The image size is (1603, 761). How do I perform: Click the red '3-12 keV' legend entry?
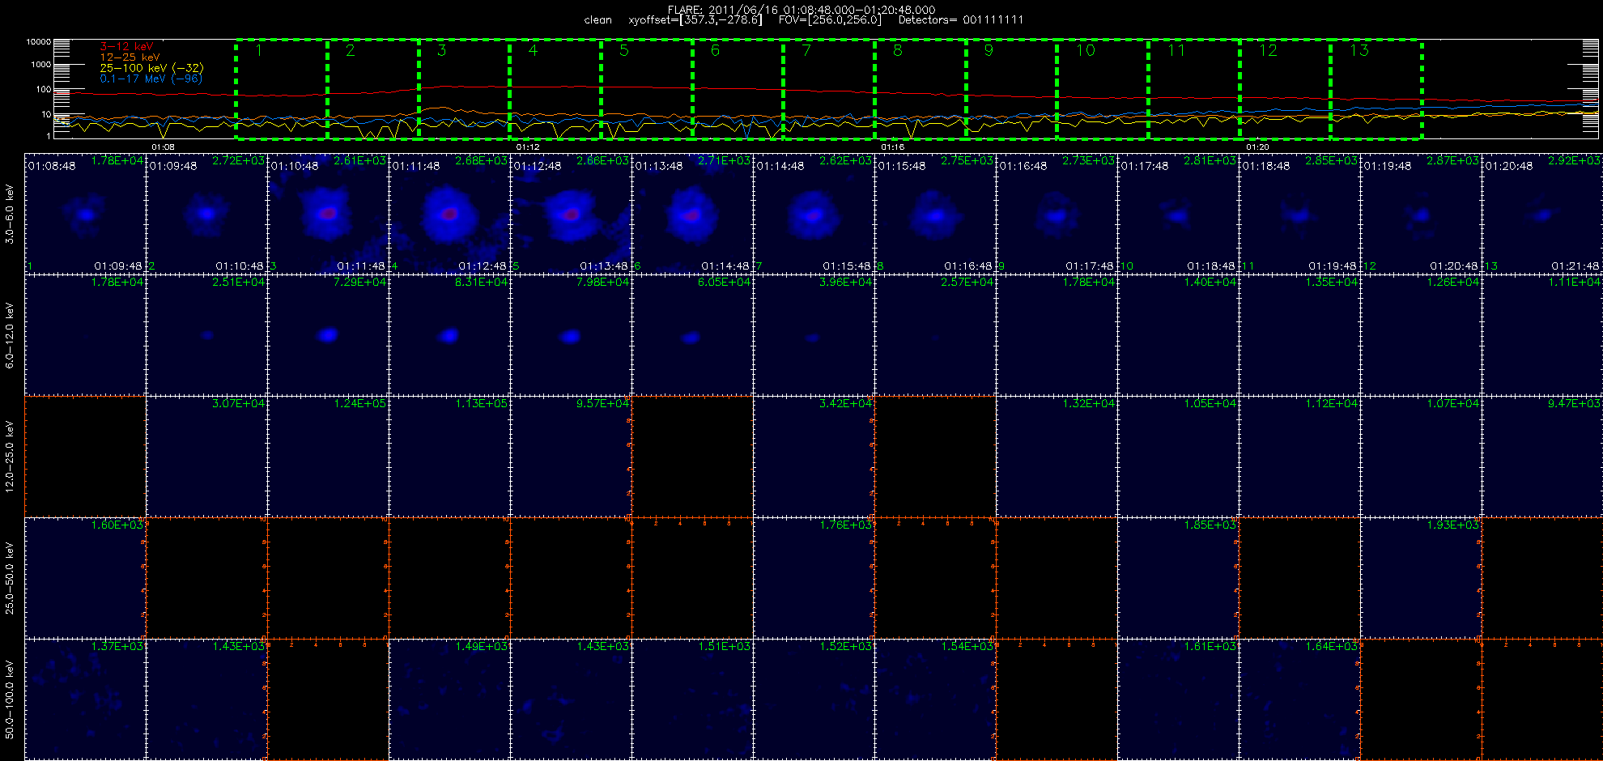[x=126, y=47]
